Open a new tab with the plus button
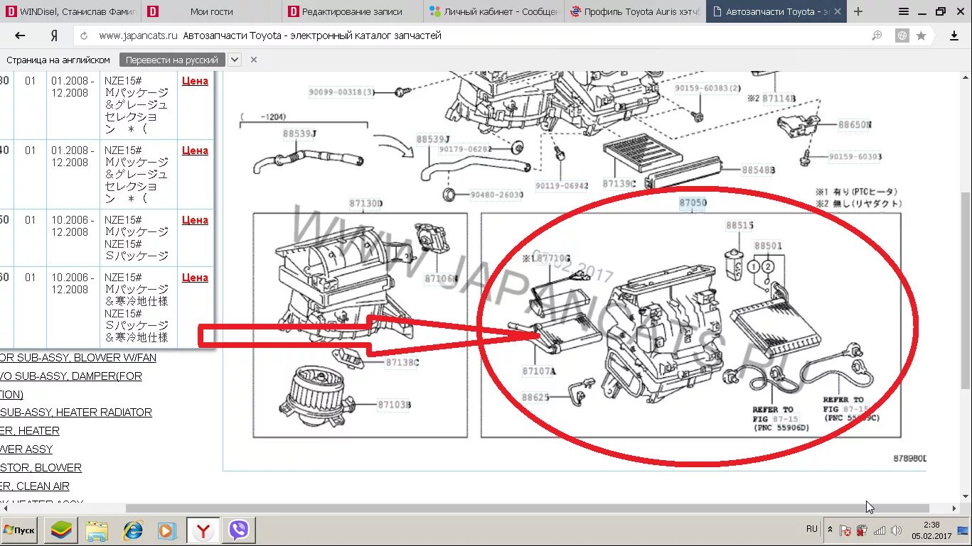 click(x=858, y=11)
